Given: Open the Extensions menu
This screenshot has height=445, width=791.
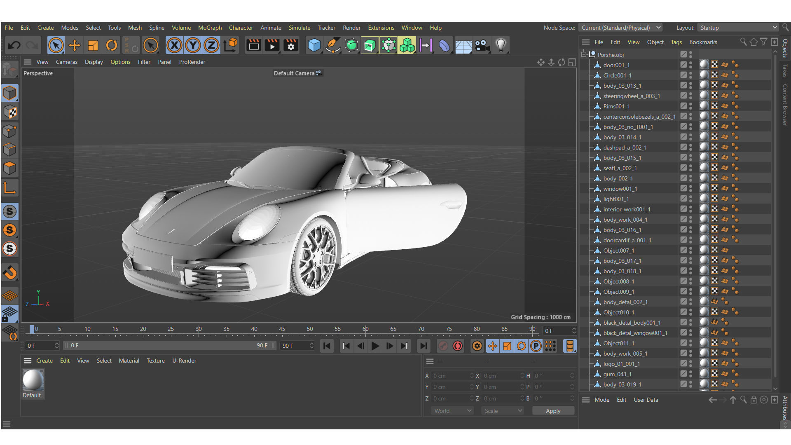Looking at the screenshot, I should [x=381, y=28].
